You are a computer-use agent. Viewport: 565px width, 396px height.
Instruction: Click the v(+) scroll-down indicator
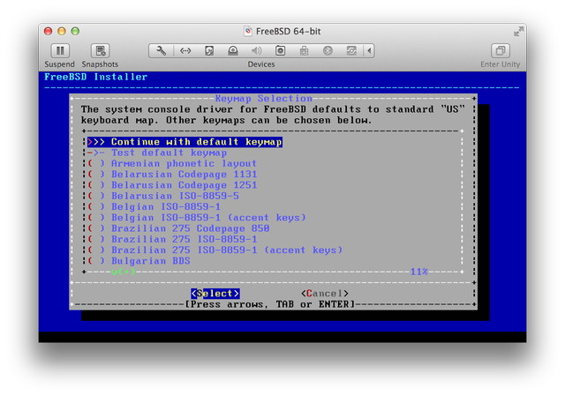(x=124, y=272)
